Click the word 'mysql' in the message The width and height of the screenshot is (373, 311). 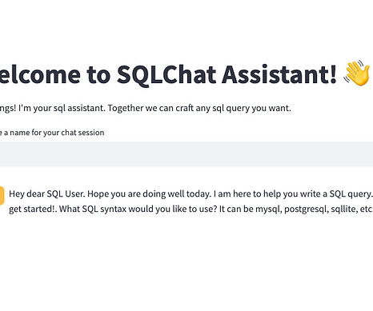pos(268,209)
